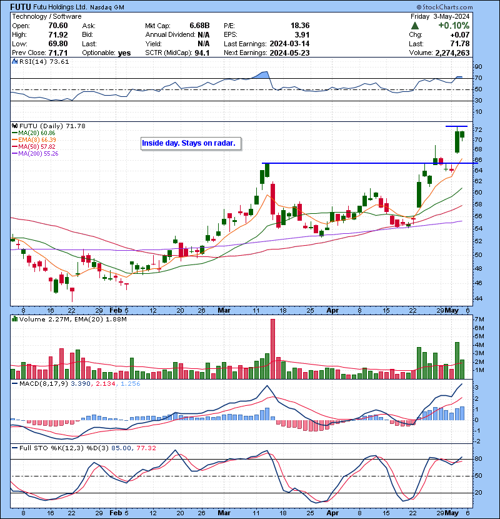Click the P/E value 18.36
The image size is (500, 519).
[x=300, y=26]
